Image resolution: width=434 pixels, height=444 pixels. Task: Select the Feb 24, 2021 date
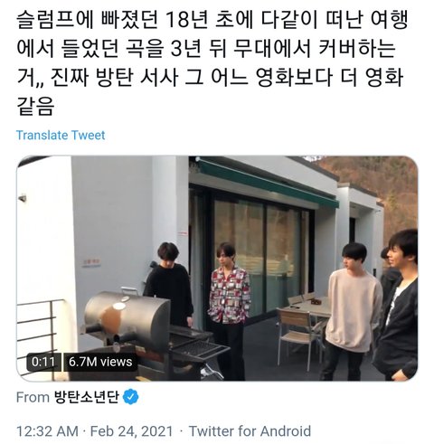point(132,431)
